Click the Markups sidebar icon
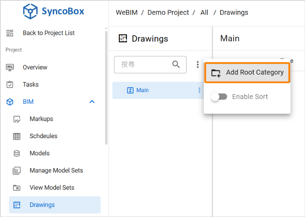305x217 pixels. pos(17,119)
